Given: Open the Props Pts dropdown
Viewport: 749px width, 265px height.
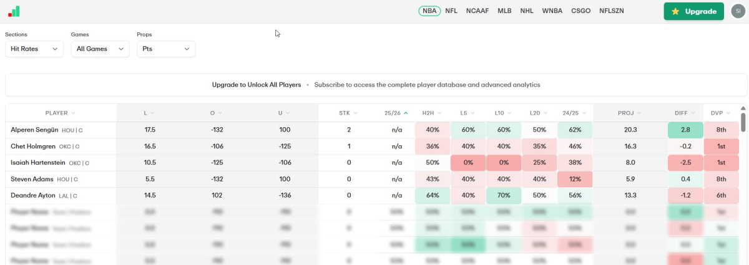Looking at the screenshot, I should 165,49.
